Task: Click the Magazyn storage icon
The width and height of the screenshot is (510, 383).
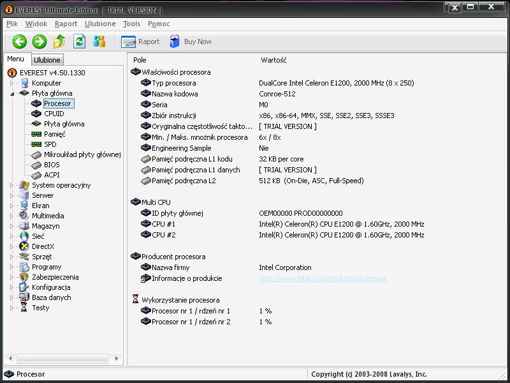Action: click(24, 226)
